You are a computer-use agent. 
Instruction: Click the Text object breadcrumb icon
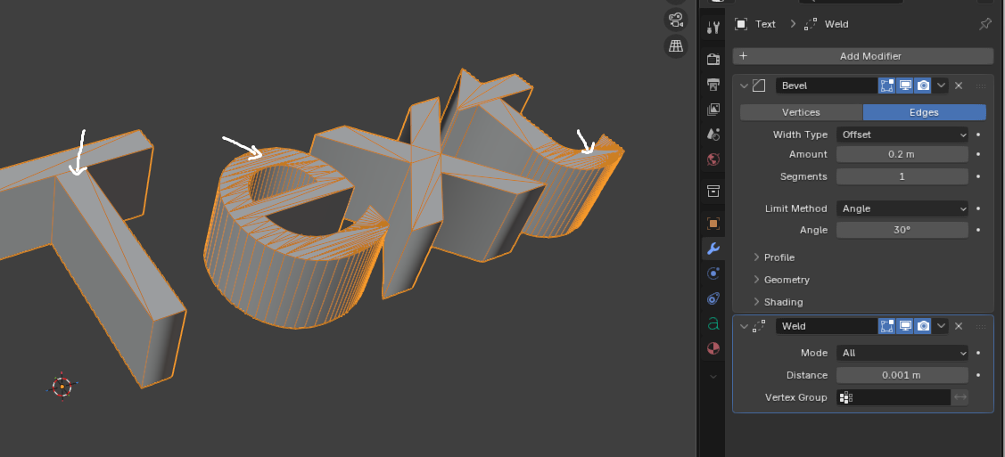click(x=741, y=24)
